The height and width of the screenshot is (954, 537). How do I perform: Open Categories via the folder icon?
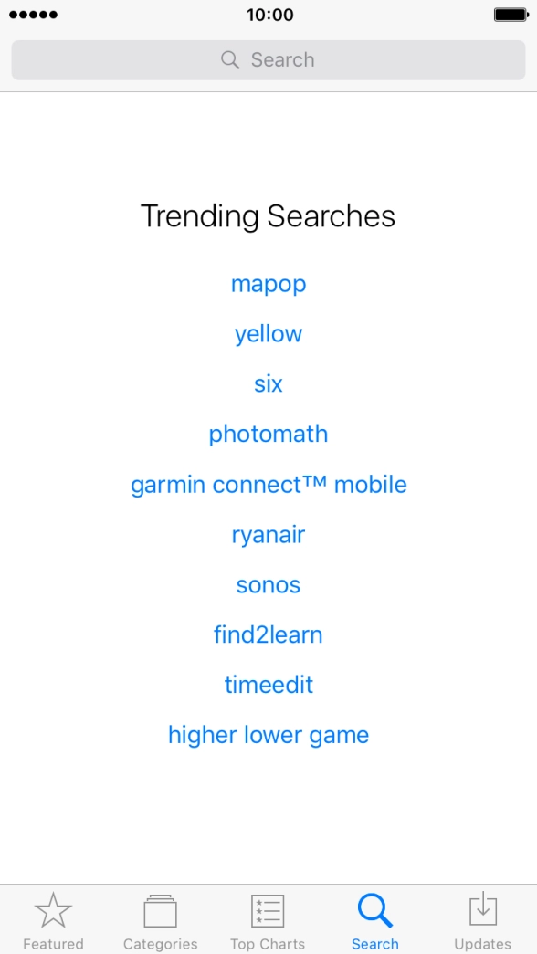[x=160, y=909]
